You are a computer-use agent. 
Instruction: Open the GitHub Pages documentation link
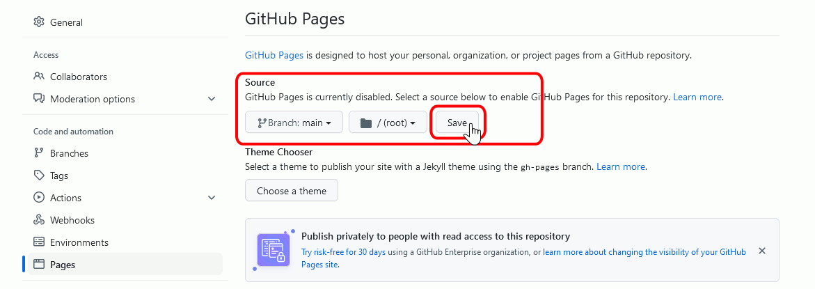click(274, 55)
